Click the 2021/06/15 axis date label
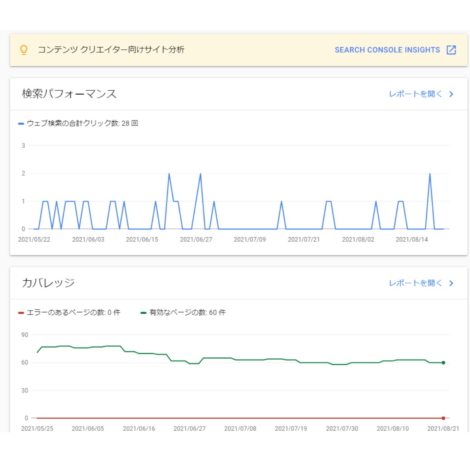Image resolution: width=470 pixels, height=462 pixels. 142,239
